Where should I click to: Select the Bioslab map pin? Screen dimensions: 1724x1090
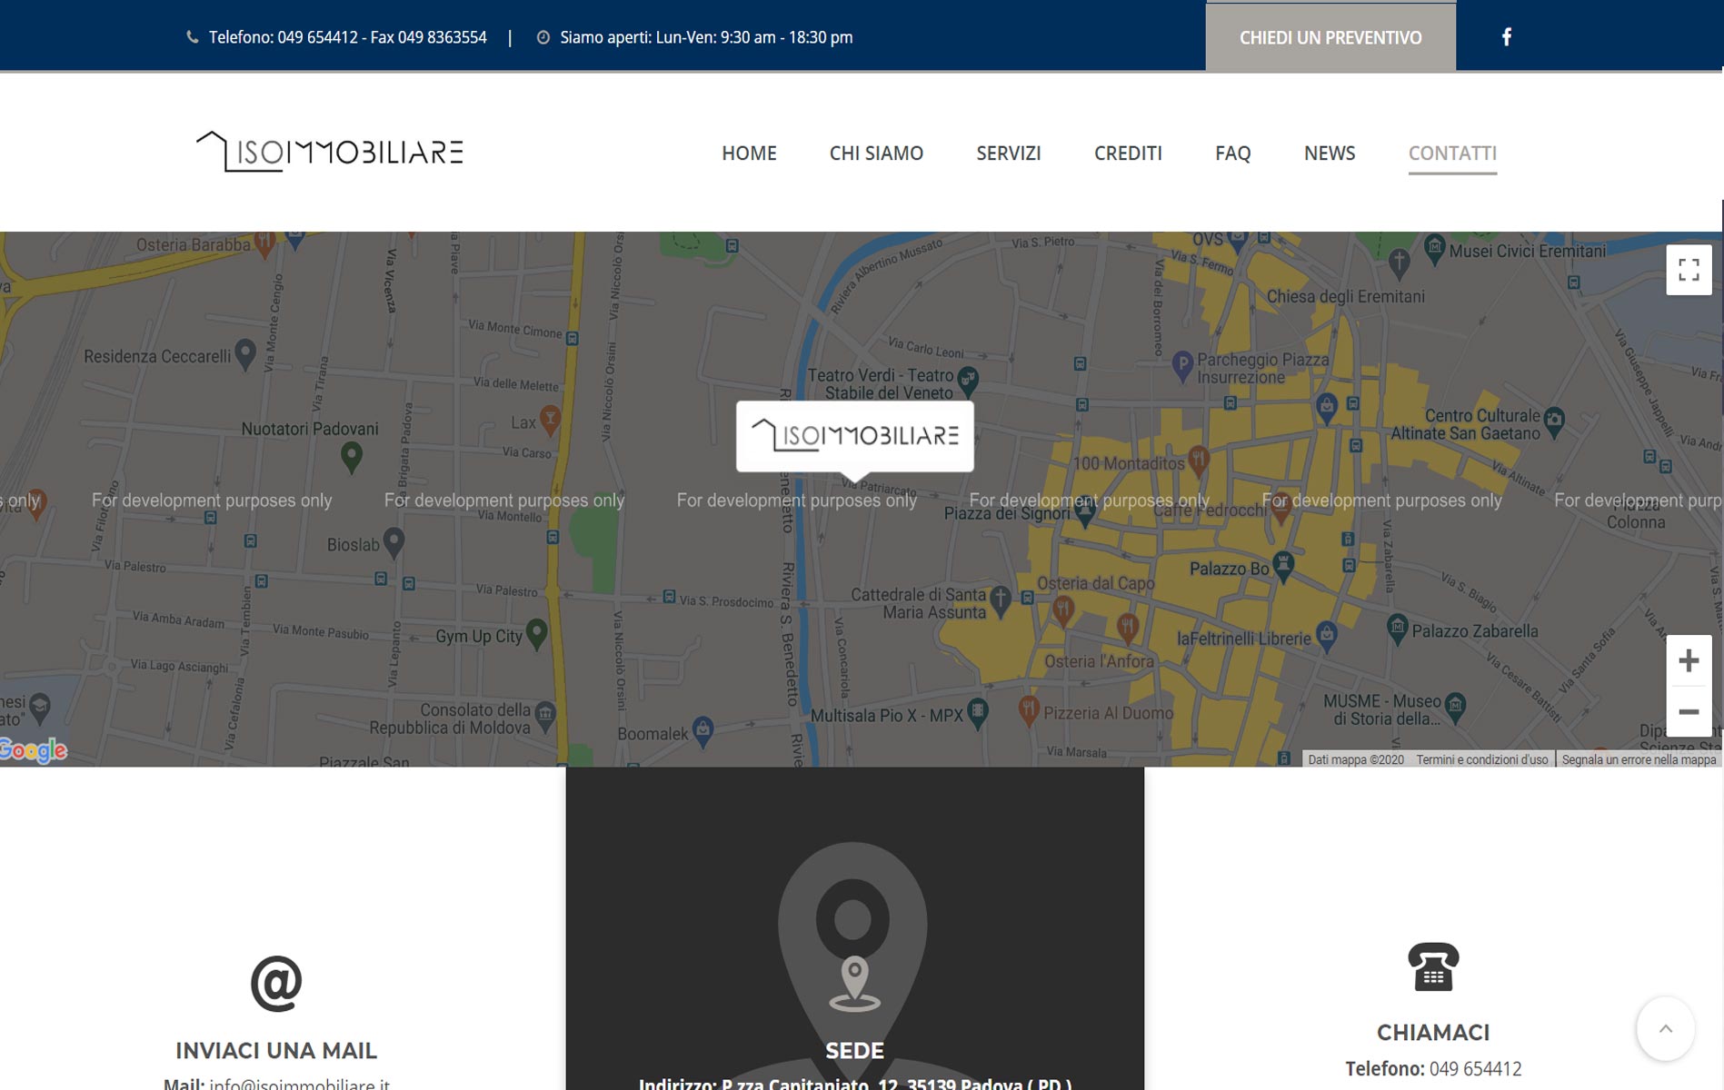(x=394, y=541)
